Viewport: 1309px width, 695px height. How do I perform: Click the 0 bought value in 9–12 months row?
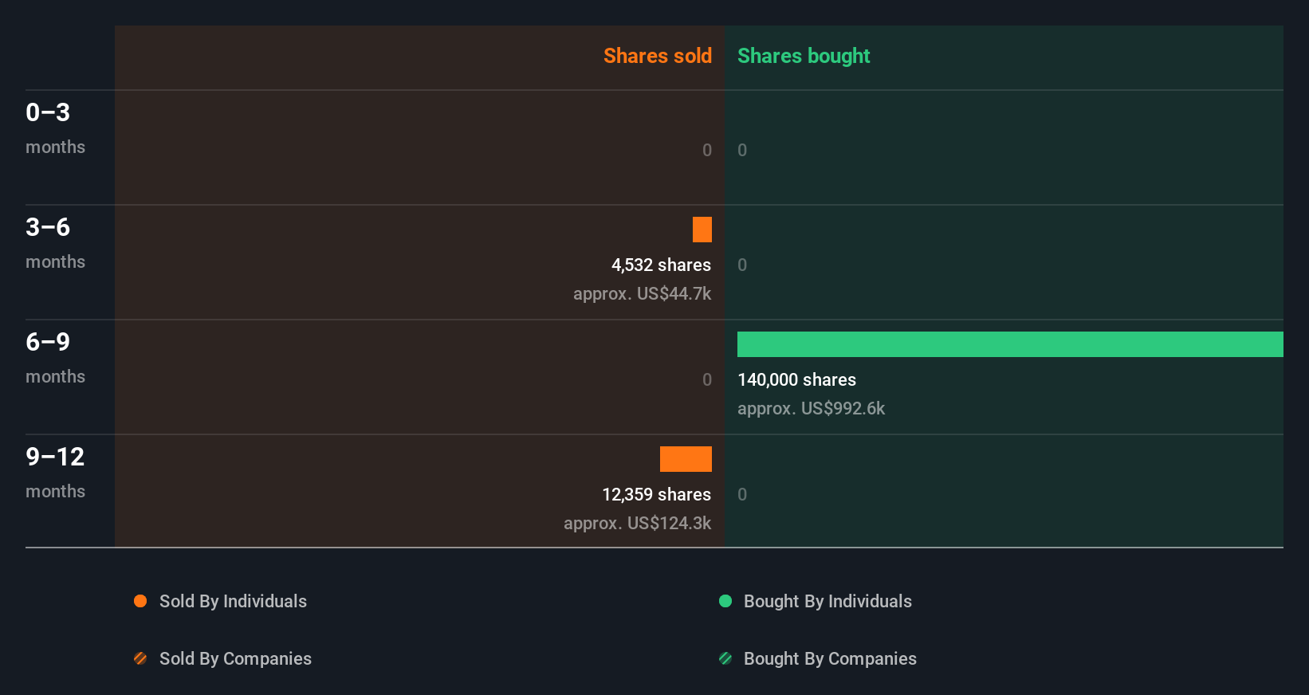pyautogui.click(x=742, y=494)
